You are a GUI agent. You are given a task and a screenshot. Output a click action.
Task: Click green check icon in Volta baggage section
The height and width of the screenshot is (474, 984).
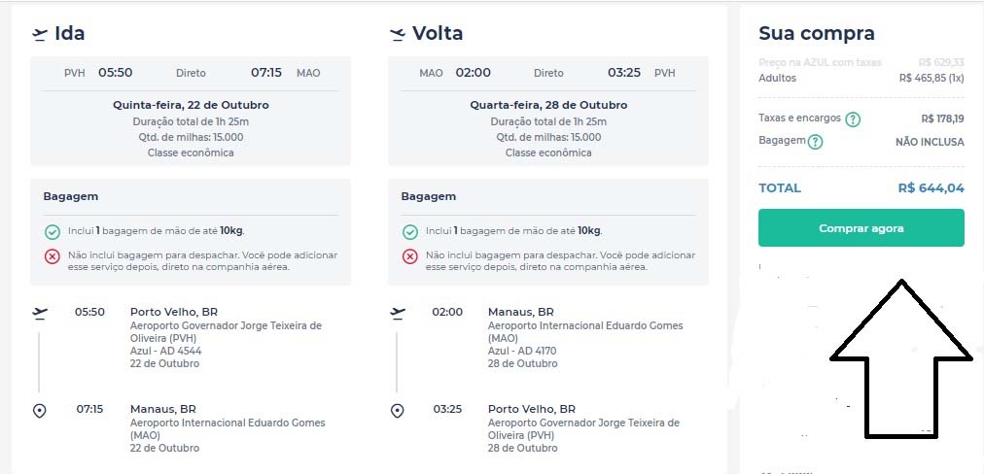coord(410,232)
